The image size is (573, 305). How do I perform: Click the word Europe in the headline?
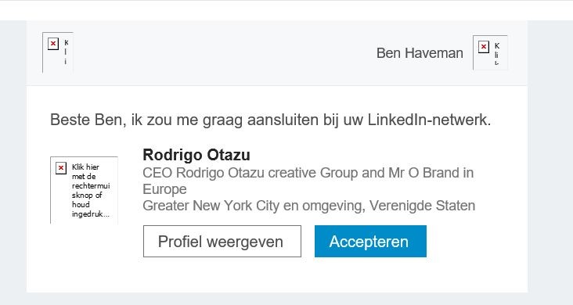coord(164,189)
